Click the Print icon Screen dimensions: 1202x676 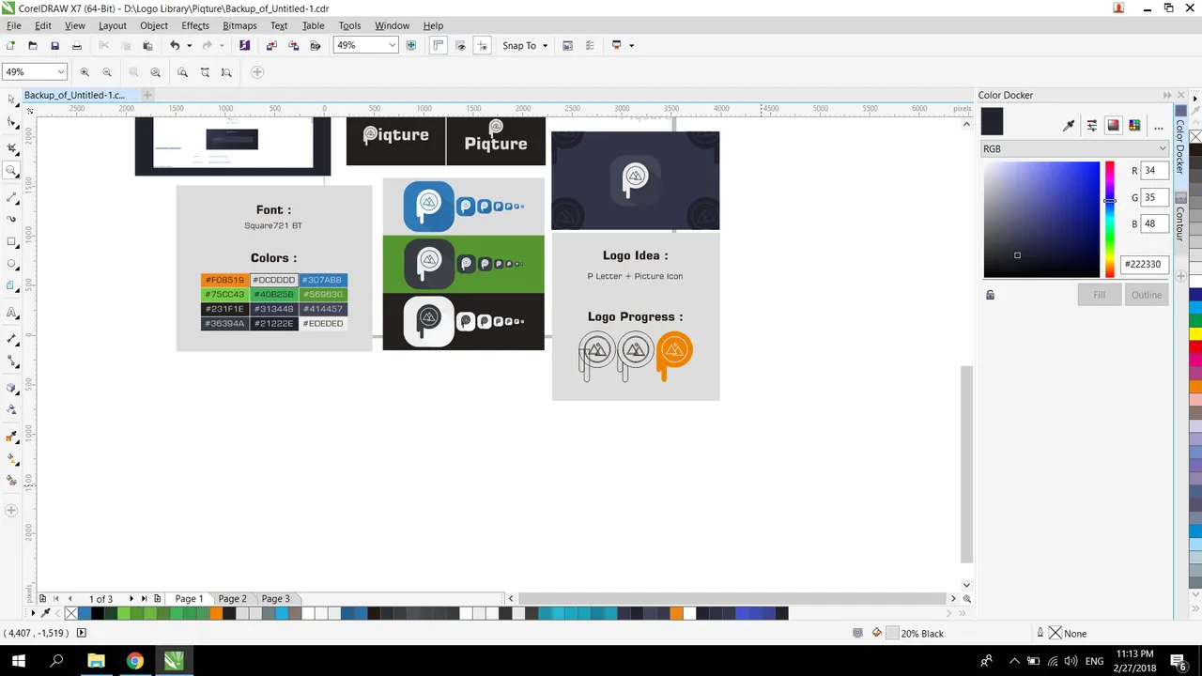click(78, 45)
